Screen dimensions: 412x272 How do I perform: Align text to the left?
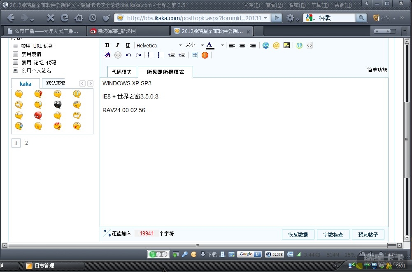tap(232, 45)
